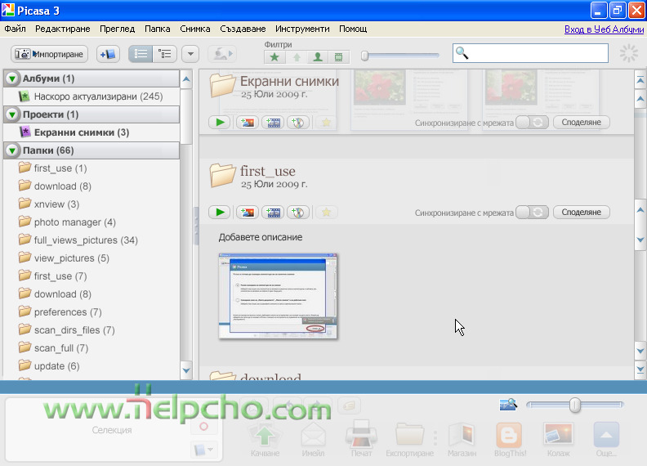647x466 pixels.
Task: Toggle web sync for Екранни снимки
Action: (532, 123)
